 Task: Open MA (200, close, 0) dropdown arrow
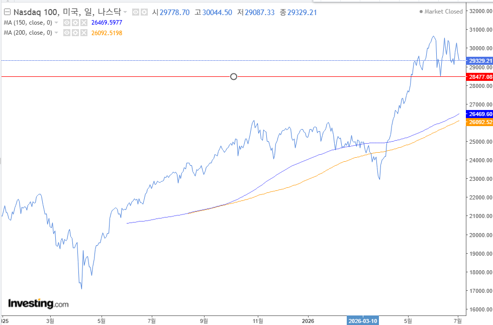[x=56, y=33]
